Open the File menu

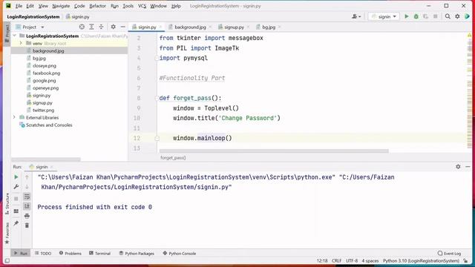coord(19,6)
